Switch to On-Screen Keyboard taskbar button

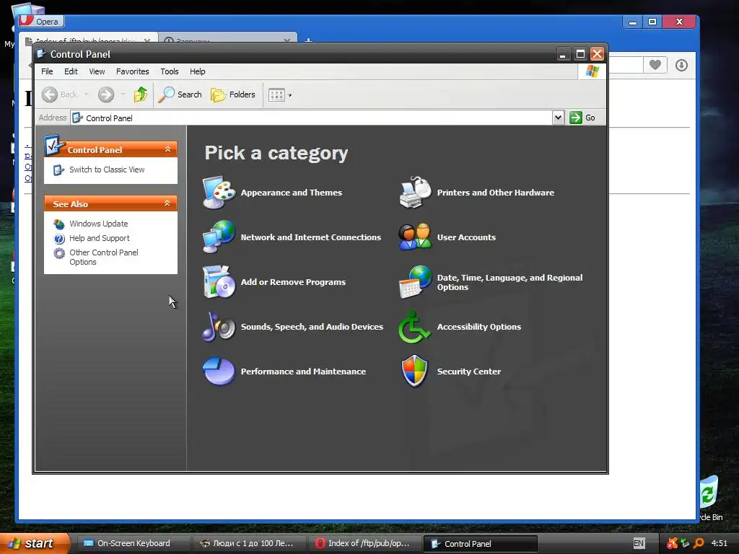[132, 544]
